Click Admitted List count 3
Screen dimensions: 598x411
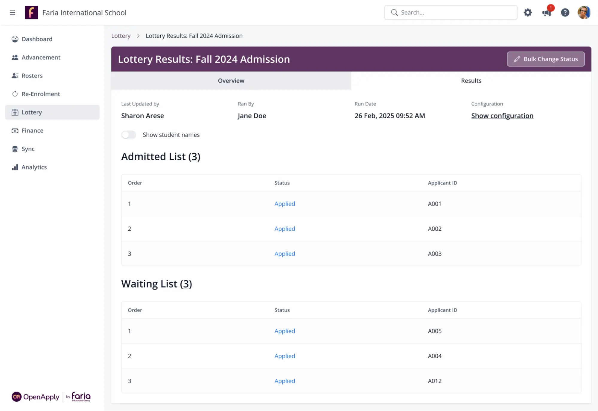(x=194, y=157)
